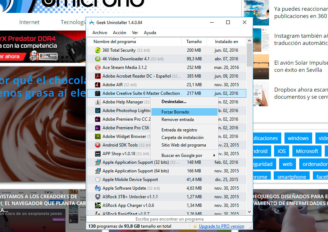Viewport: 328px width, 232px height.
Task: Click the Adobe AIR icon
Action: (x=97, y=84)
